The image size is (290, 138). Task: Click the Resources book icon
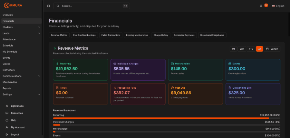click(7, 113)
